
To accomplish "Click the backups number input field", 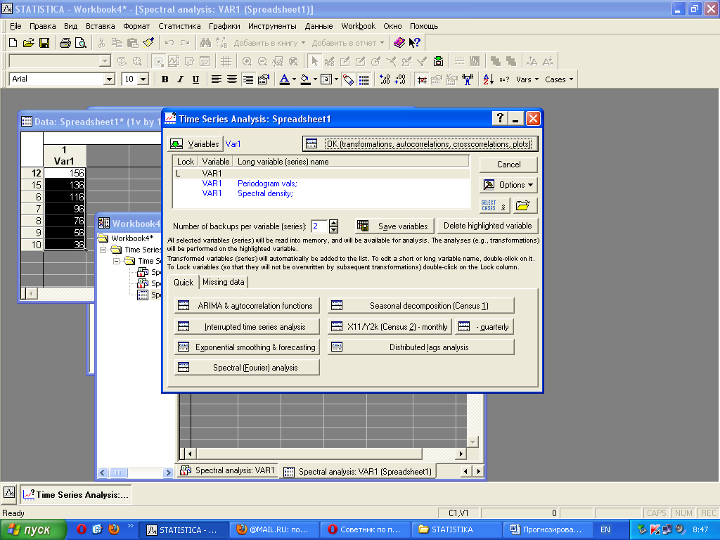I will point(319,226).
